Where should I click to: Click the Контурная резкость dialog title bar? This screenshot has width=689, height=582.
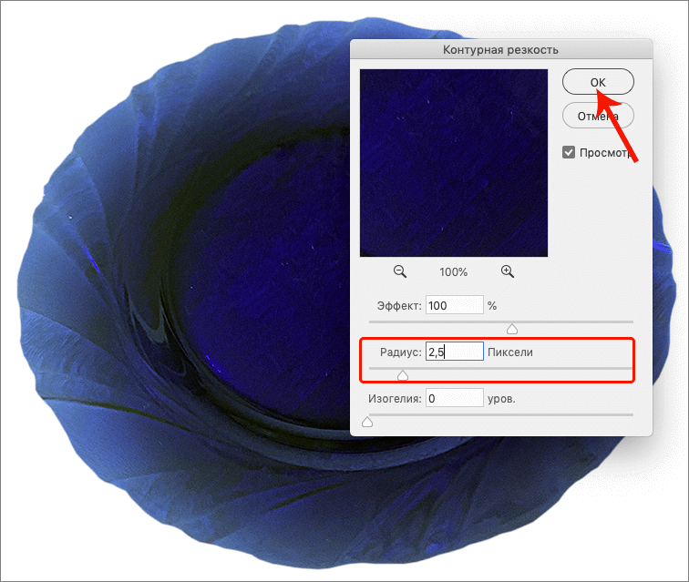pos(501,49)
